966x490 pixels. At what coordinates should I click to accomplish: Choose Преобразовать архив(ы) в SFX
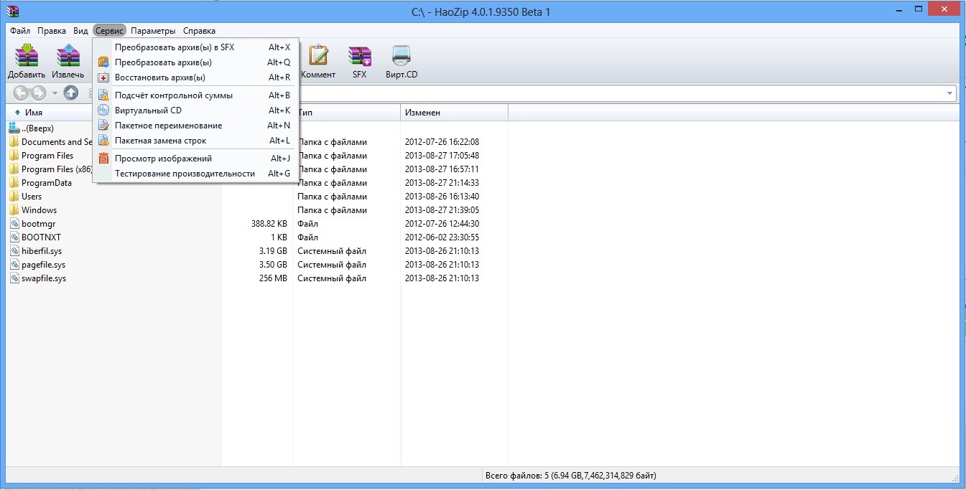pyautogui.click(x=195, y=47)
